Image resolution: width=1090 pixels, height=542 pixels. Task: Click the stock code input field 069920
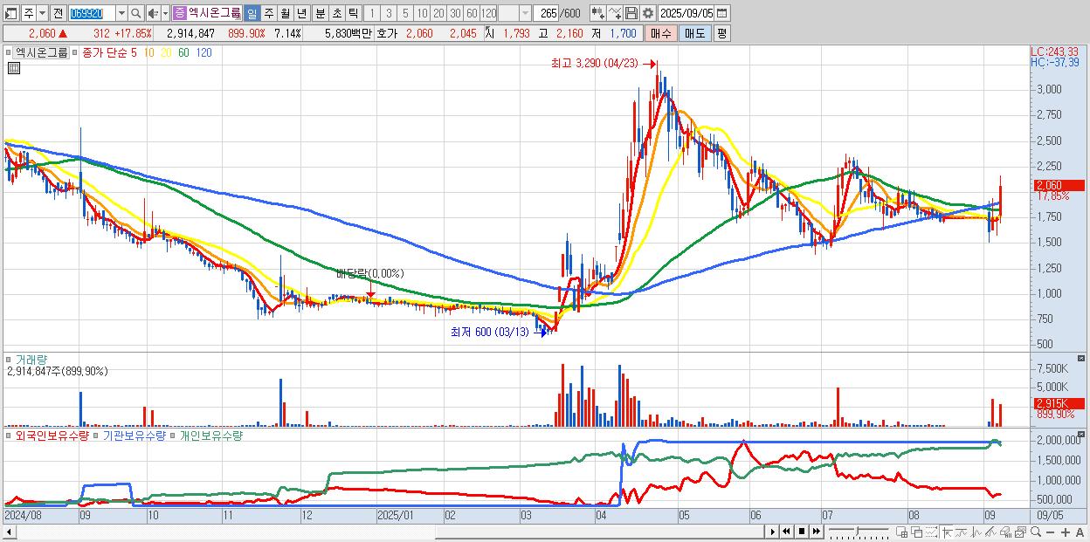[x=92, y=13]
